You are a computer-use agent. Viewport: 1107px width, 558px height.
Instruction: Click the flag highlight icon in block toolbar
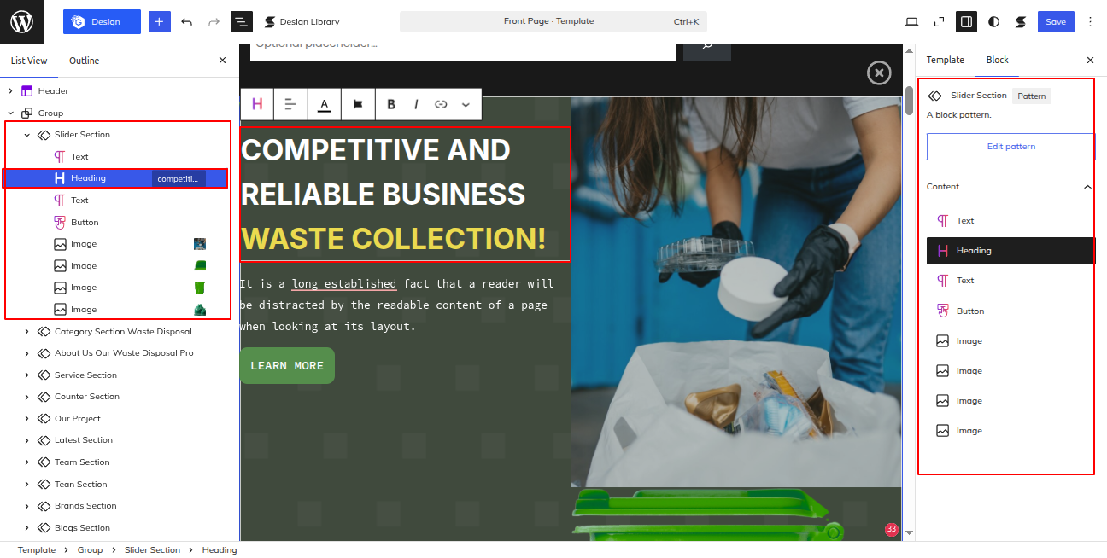(x=358, y=104)
